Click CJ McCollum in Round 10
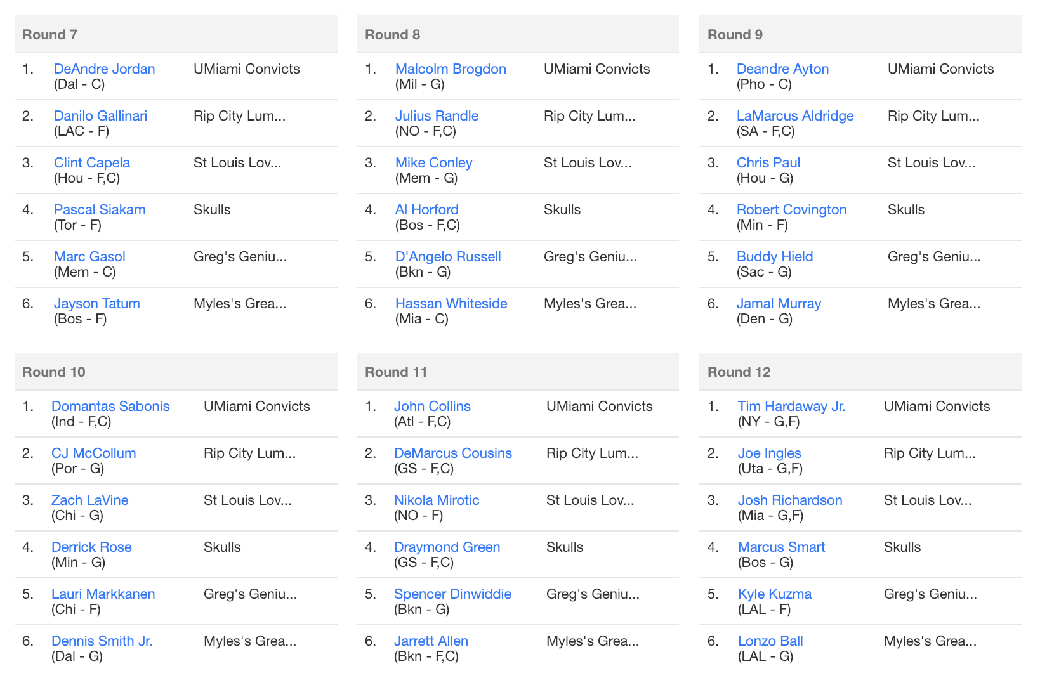1047x685 pixels. click(93, 453)
